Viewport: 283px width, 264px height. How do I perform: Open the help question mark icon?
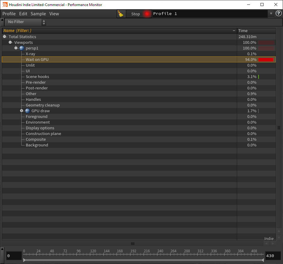click(x=279, y=13)
